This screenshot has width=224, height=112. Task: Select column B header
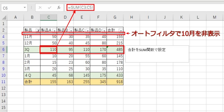pos(32,17)
